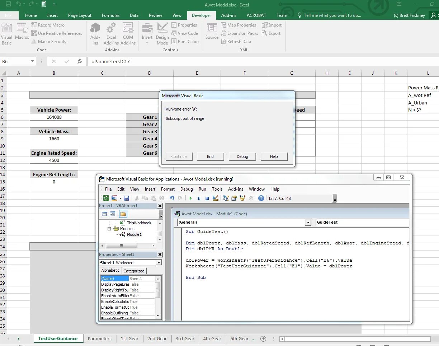Save the project using VBA toolbar disk icon

click(x=126, y=198)
